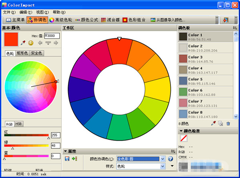Open 从图像导入颜色 from the toolbar

pyautogui.click(x=167, y=20)
